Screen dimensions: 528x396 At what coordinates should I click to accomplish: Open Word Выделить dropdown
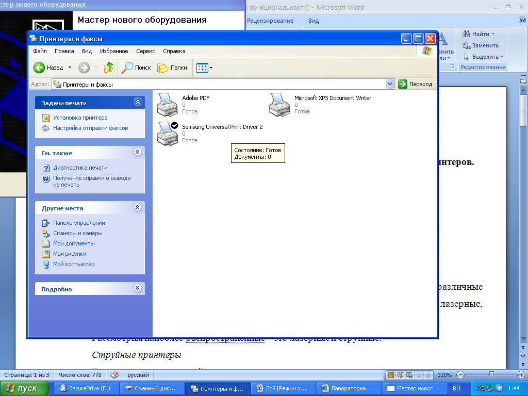(502, 57)
